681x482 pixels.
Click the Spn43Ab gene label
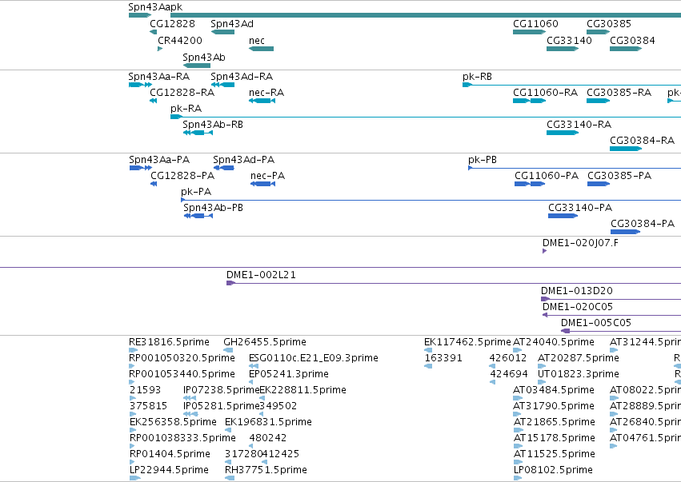click(x=204, y=58)
